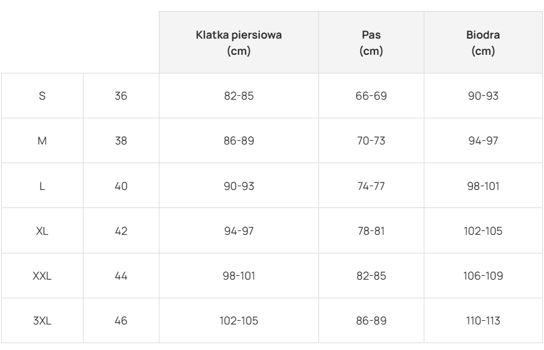Click numeric size 44 cell

click(121, 276)
